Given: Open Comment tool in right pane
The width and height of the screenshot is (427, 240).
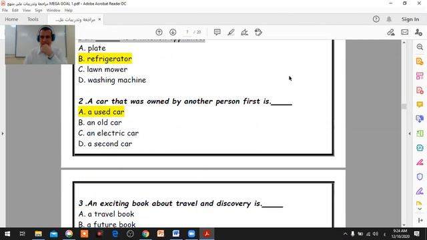Looking at the screenshot, I should click(x=420, y=105).
